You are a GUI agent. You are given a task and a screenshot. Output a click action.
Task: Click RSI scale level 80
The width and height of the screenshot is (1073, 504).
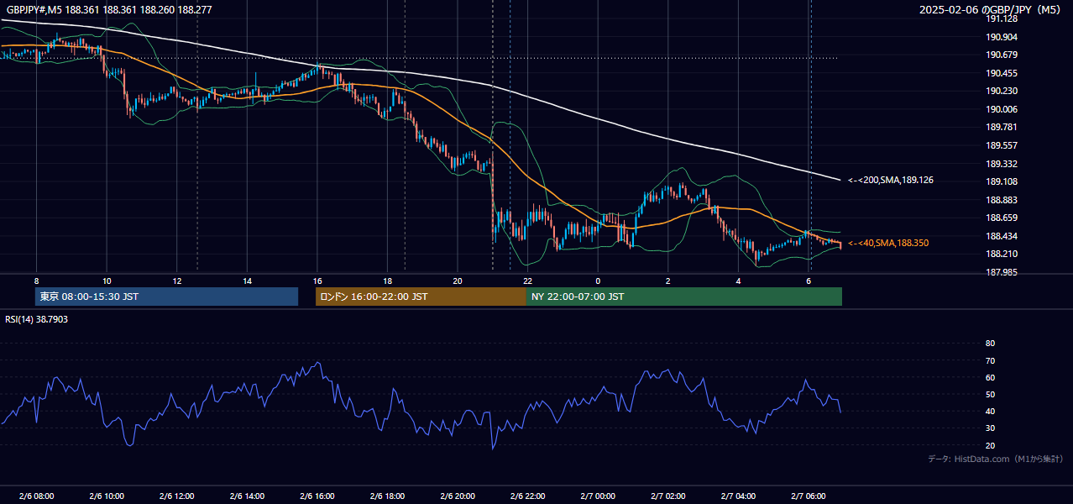(x=990, y=344)
